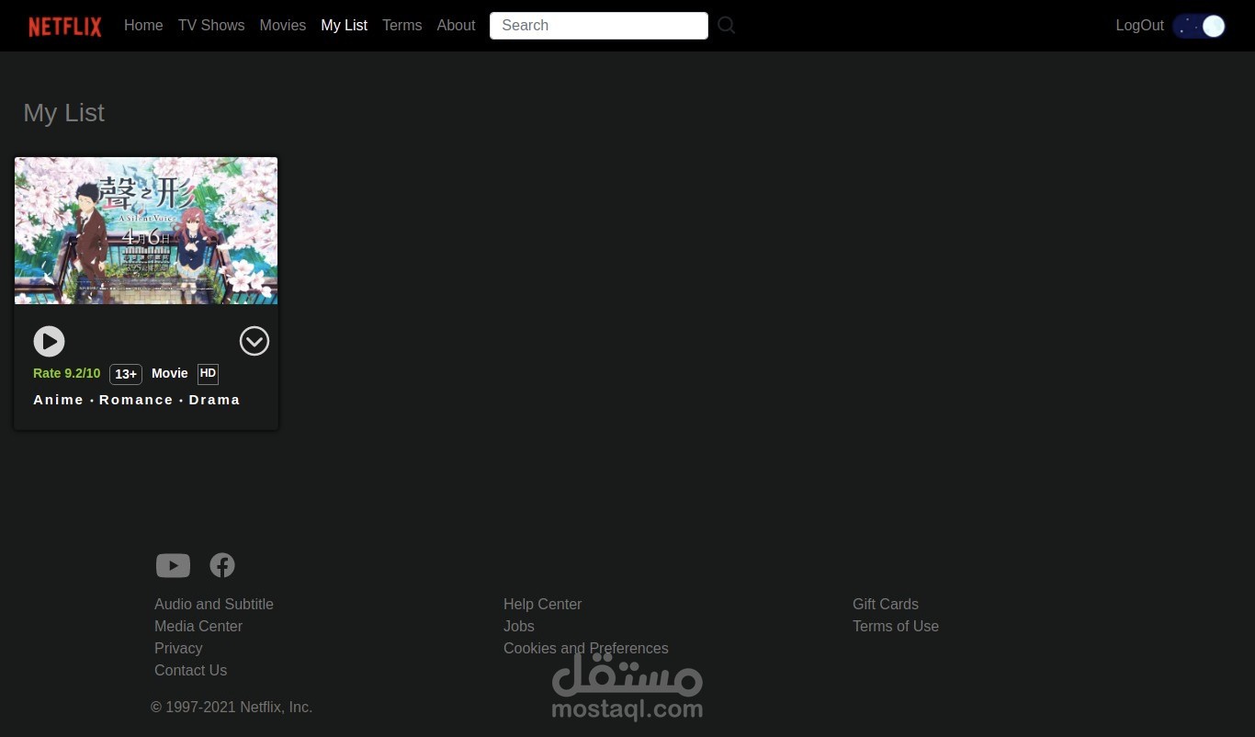Image resolution: width=1255 pixels, height=737 pixels.
Task: Click the 13+ age rating badge
Action: 126,374
